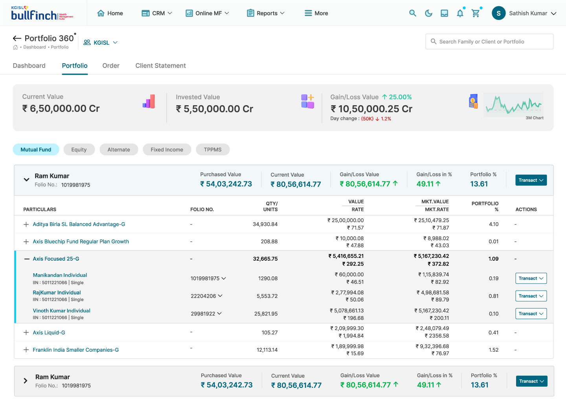Open RajKumar Individual link
566x404 pixels.
(x=57, y=292)
